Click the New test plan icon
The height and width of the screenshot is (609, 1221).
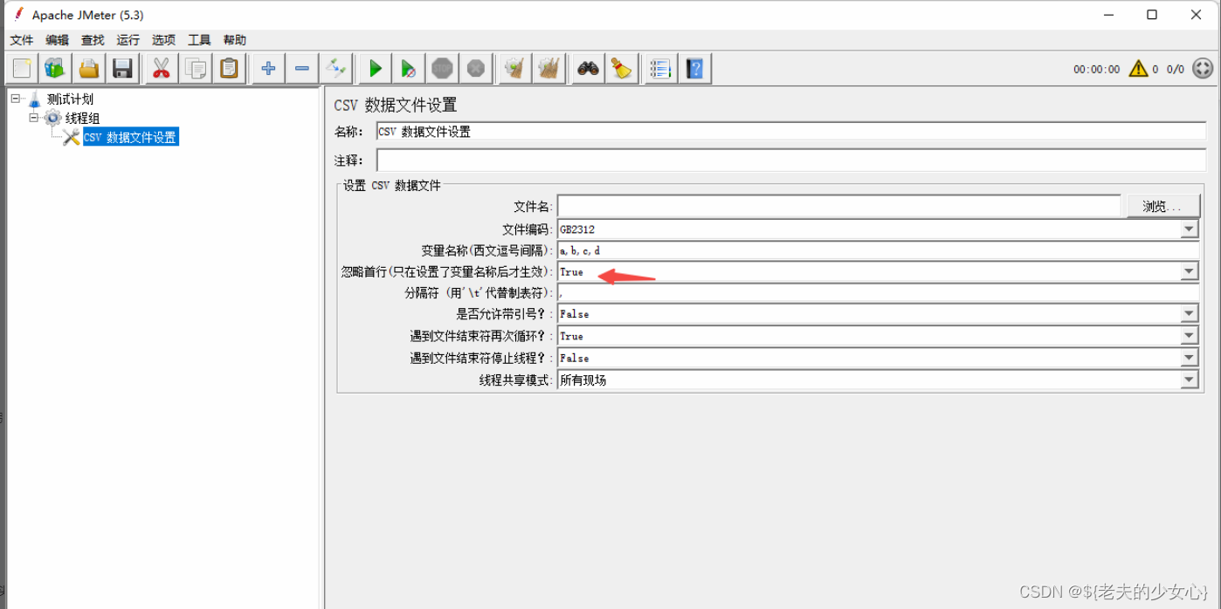pyautogui.click(x=22, y=68)
